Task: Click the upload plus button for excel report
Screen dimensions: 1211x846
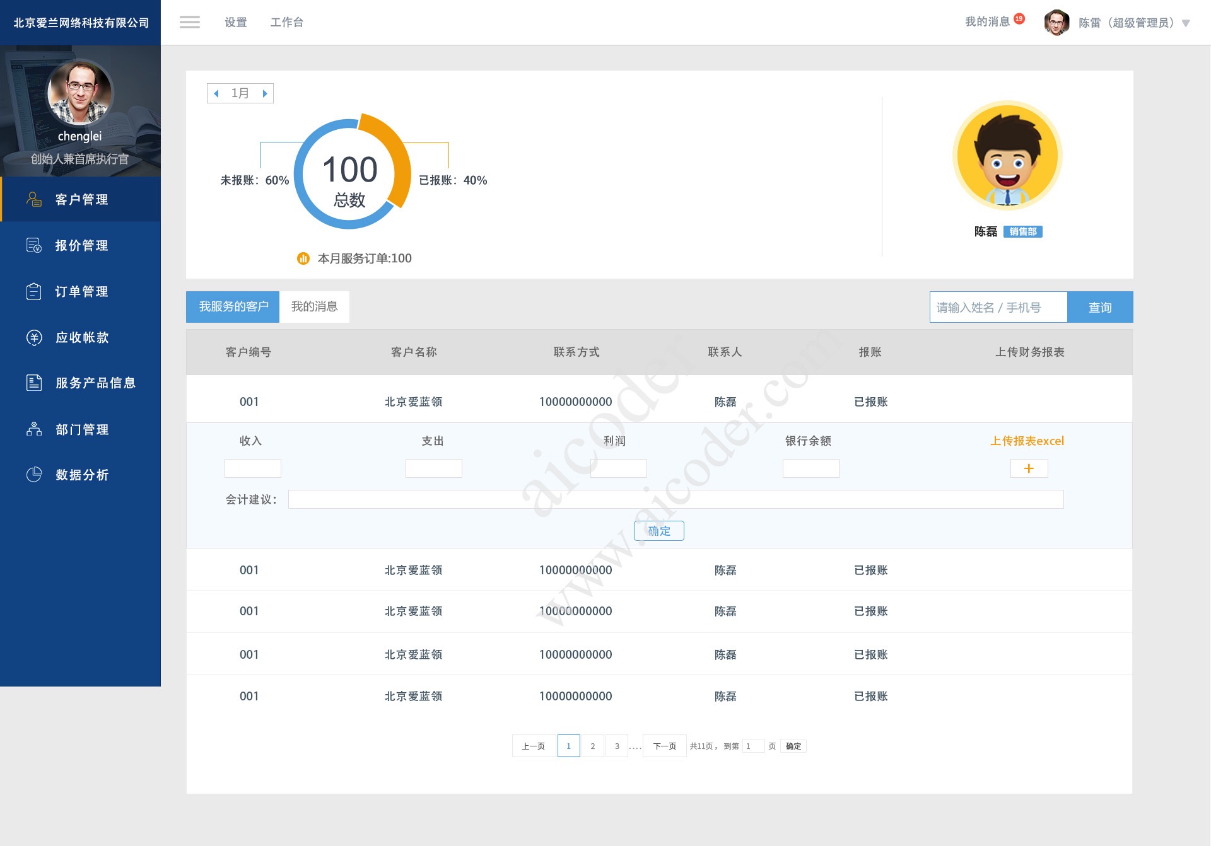Action: click(1029, 468)
